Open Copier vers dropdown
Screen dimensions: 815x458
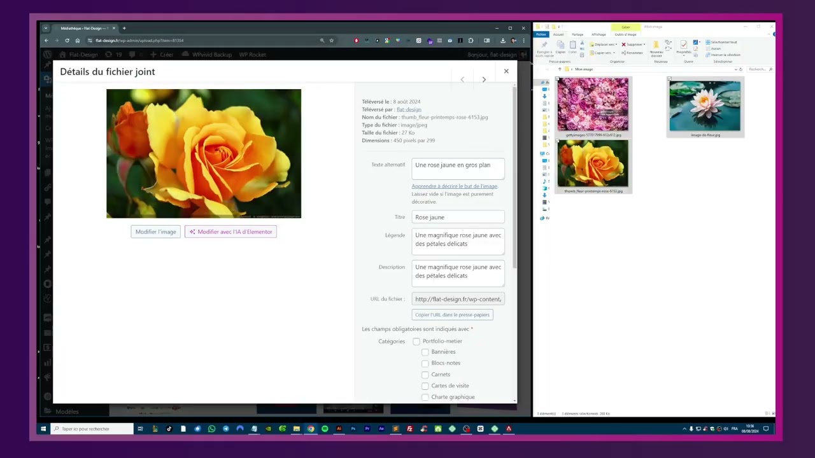click(x=602, y=53)
